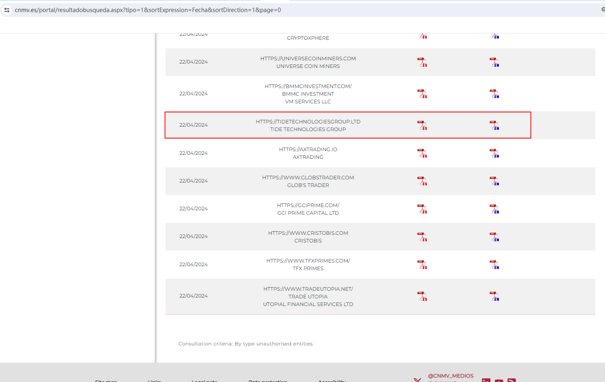Open Spanish PDF for BMMC Investment
The image size is (605, 382).
[x=422, y=94]
